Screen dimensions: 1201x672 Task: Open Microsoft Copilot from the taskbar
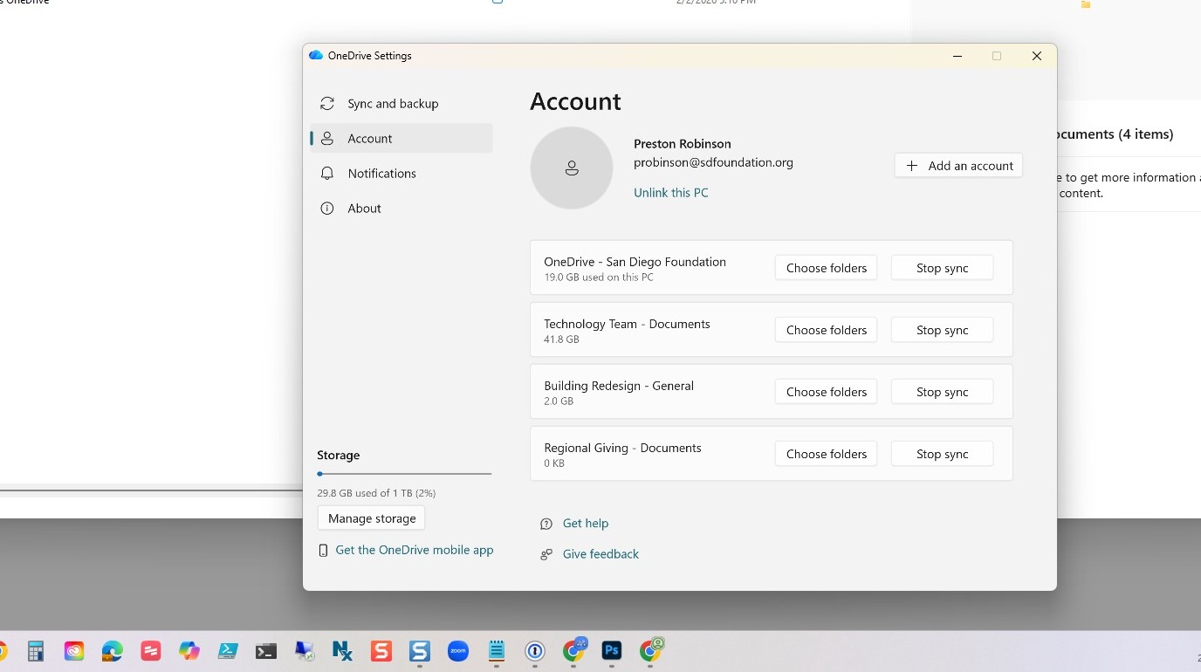coord(189,651)
